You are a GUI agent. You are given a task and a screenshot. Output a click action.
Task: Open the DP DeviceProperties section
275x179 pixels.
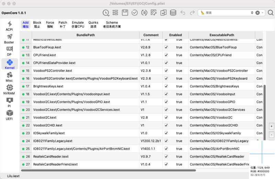pos(9,51)
